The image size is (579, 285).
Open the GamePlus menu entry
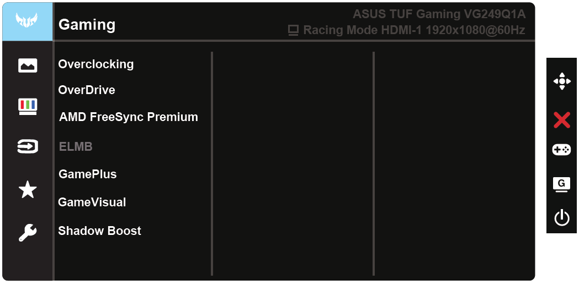click(x=88, y=174)
